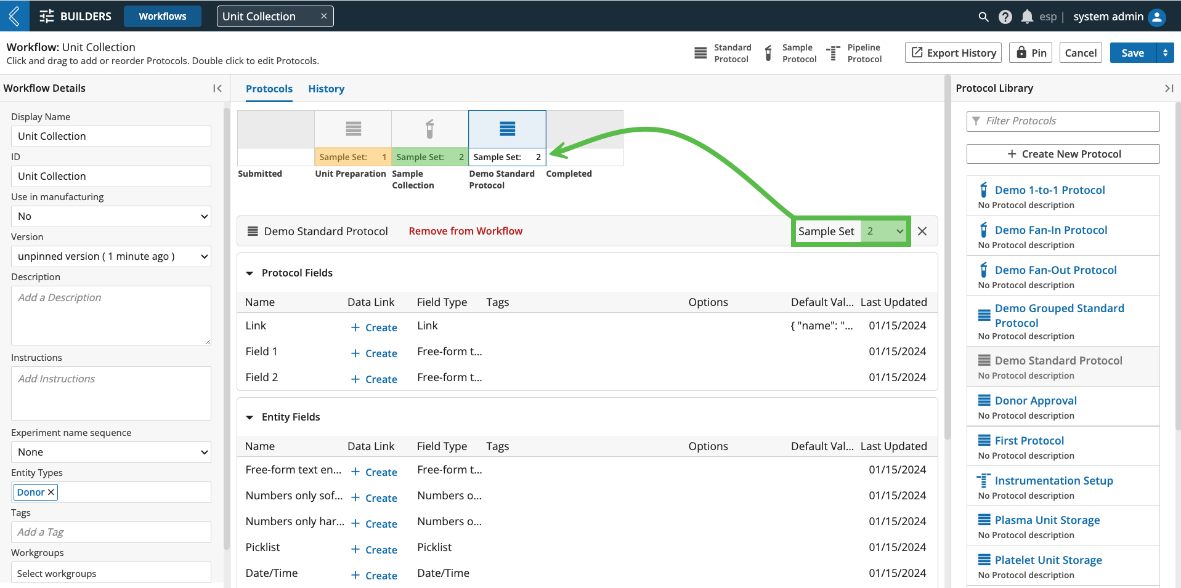Close the Demo Standard Protocol detail panel

[x=922, y=231]
